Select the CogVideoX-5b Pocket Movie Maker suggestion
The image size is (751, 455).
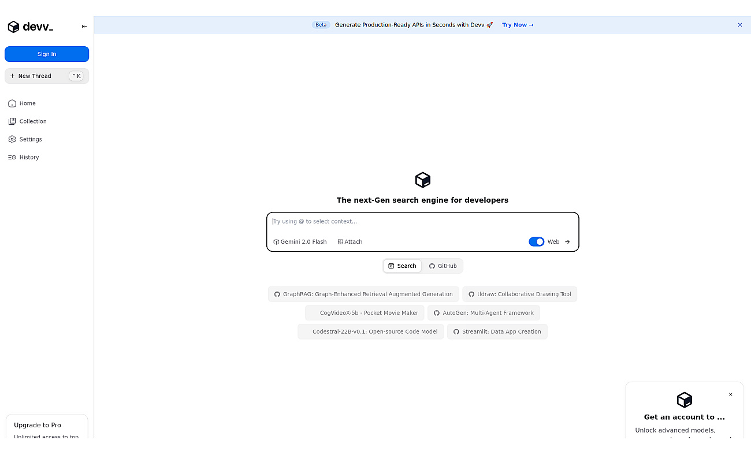pos(365,313)
